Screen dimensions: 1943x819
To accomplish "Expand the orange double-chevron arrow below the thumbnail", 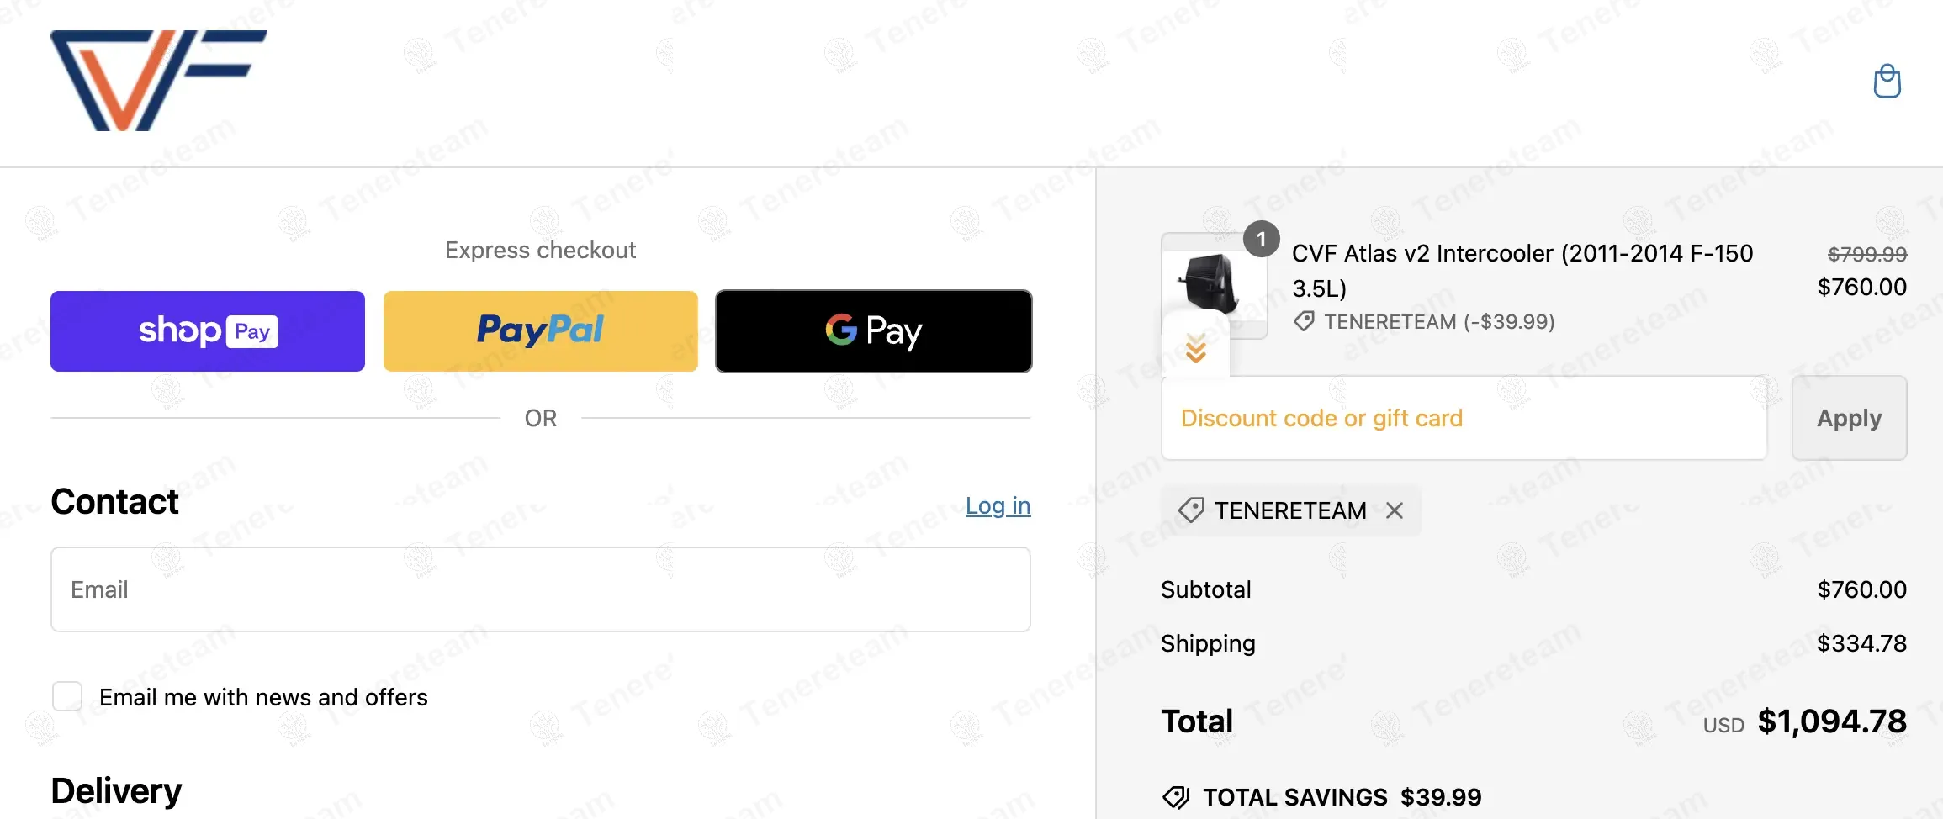I will tap(1195, 348).
